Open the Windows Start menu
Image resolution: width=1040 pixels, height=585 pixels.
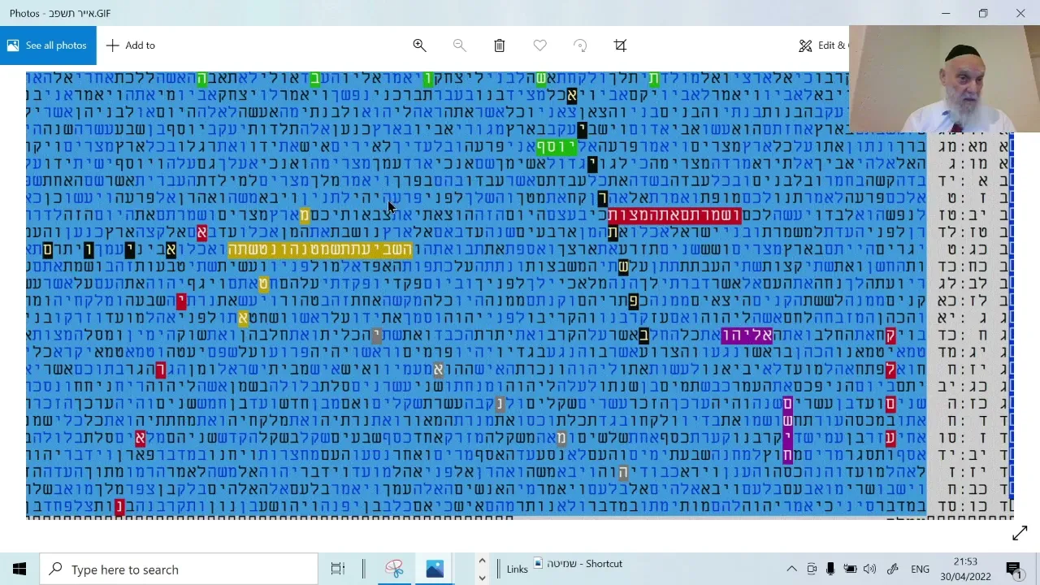pyautogui.click(x=19, y=569)
